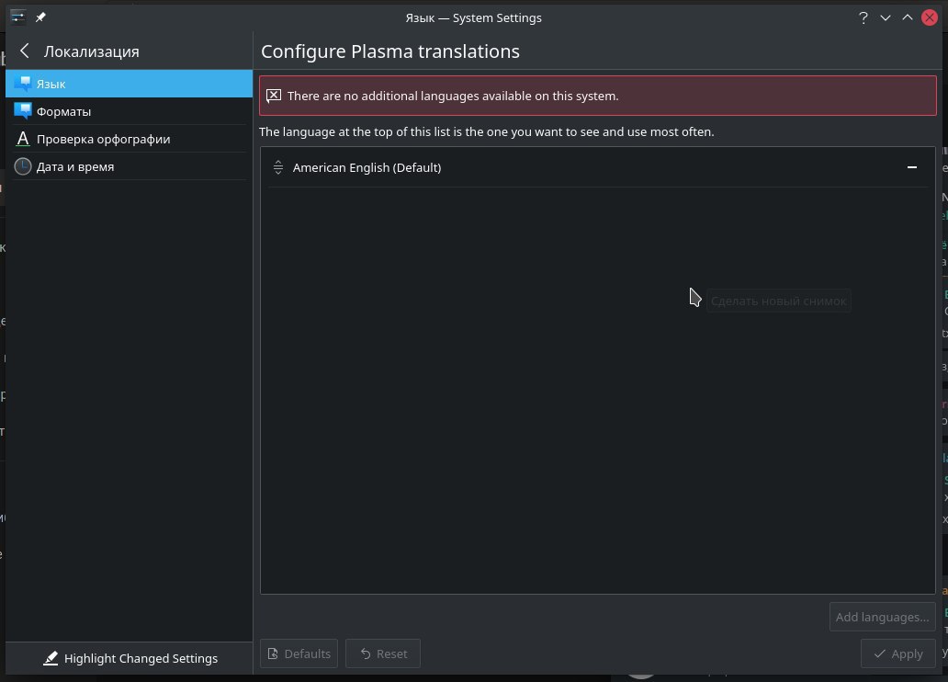Image resolution: width=948 pixels, height=682 pixels.
Task: Click the Reset button
Action: [383, 654]
